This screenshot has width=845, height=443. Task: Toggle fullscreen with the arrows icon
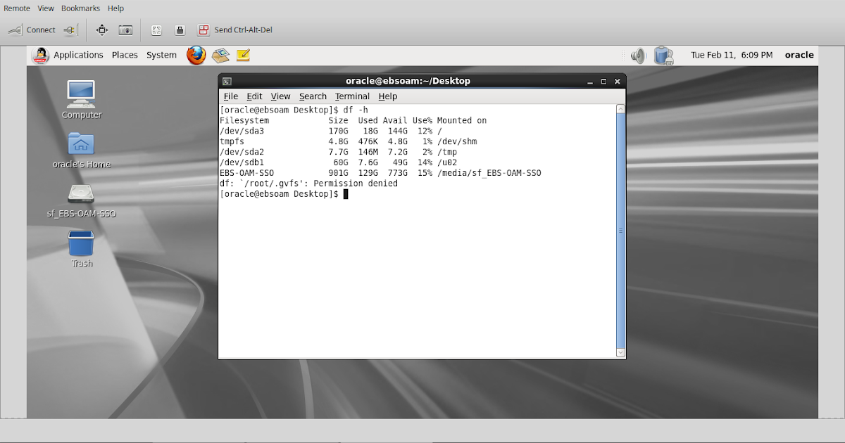(x=102, y=30)
